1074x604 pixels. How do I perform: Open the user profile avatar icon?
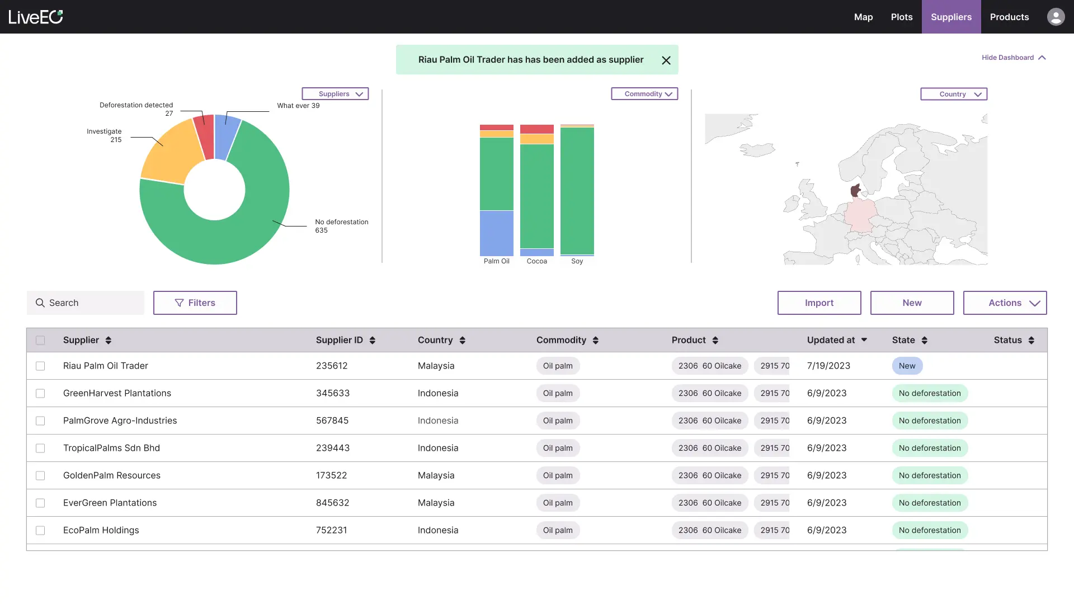pos(1056,17)
